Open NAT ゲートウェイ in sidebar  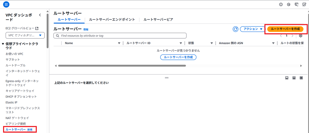pos(17,118)
